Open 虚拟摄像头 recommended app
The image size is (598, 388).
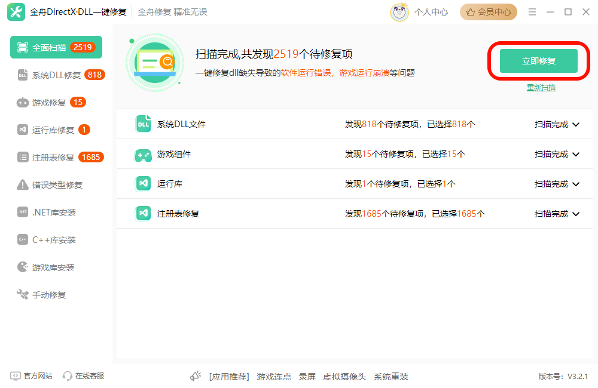click(344, 377)
